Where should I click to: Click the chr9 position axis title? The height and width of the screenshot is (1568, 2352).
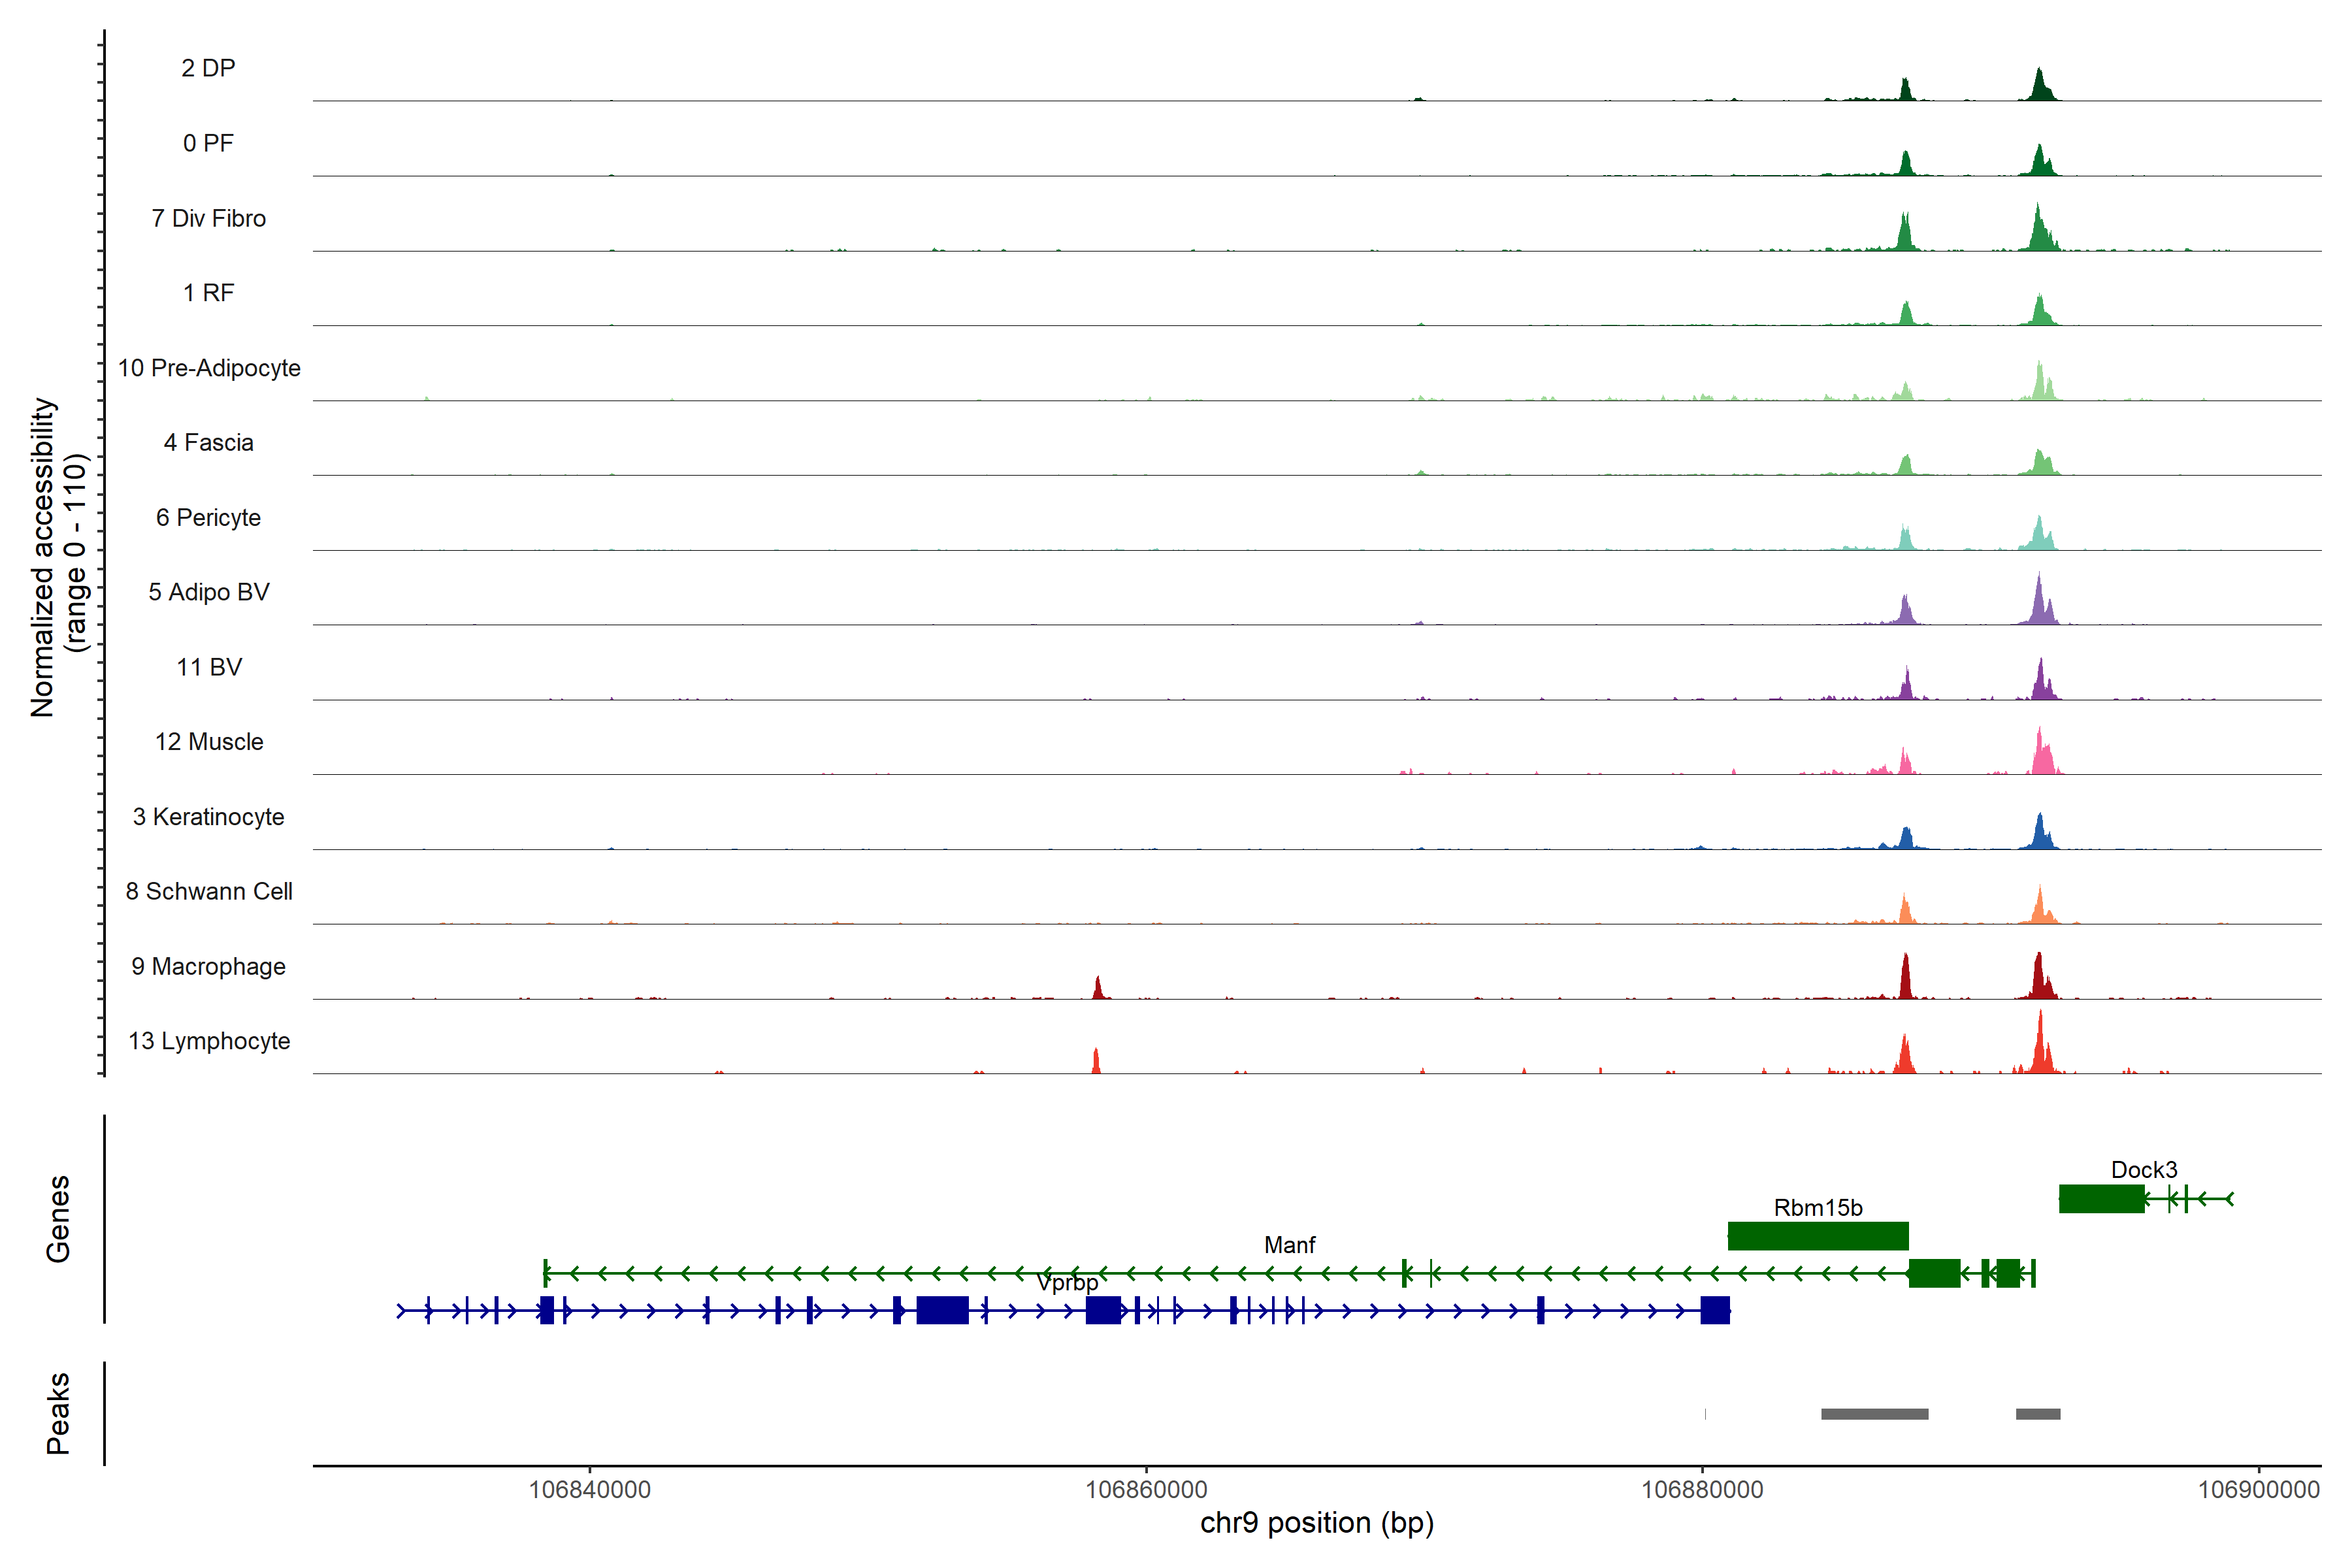[1316, 1523]
